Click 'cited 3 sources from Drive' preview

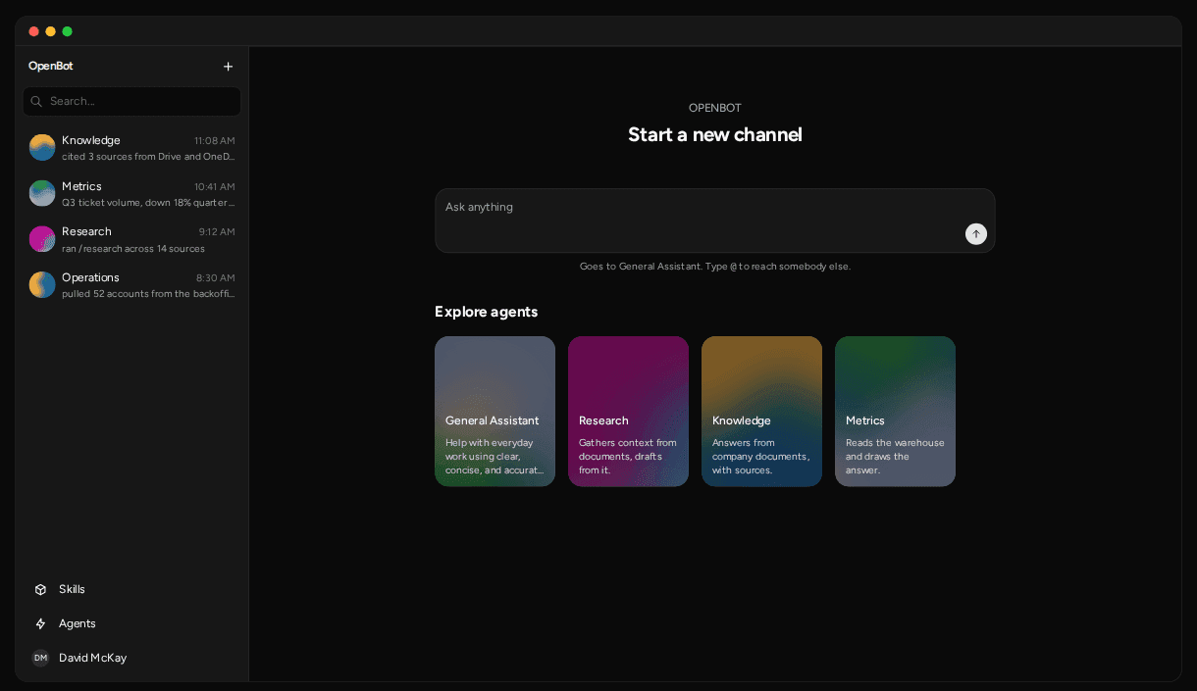[x=148, y=157]
